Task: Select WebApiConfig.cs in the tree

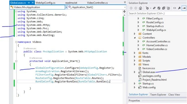Action: [x=156, y=30]
